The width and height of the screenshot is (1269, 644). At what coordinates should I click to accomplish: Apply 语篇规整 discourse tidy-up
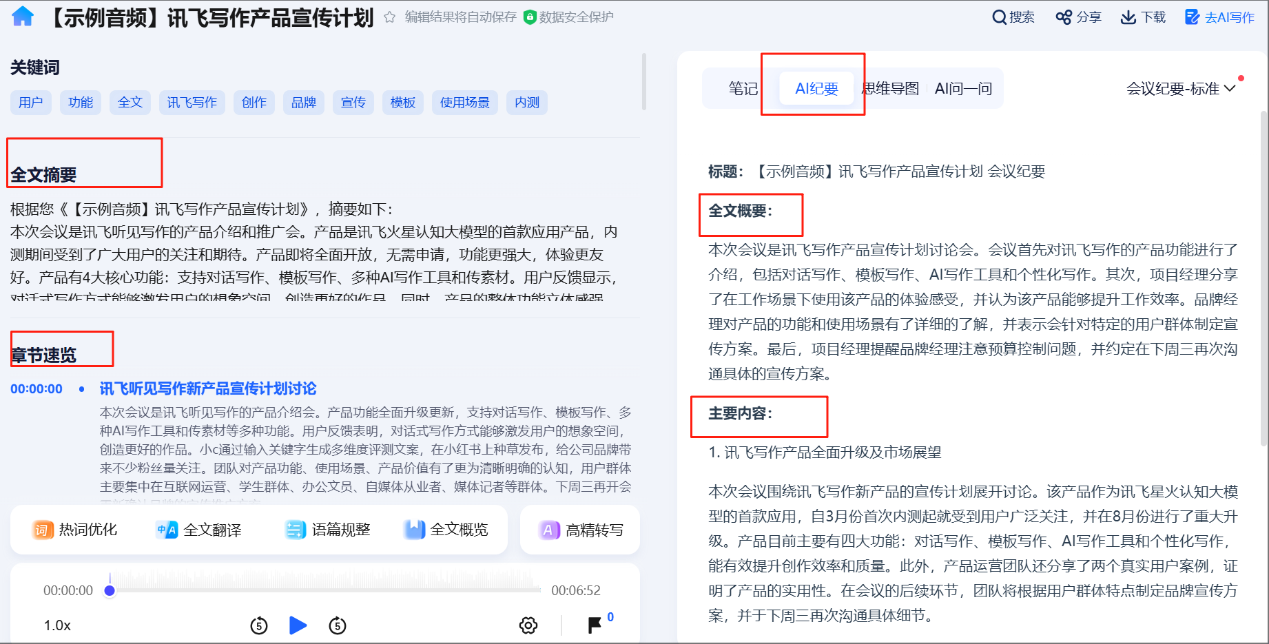pyautogui.click(x=328, y=530)
